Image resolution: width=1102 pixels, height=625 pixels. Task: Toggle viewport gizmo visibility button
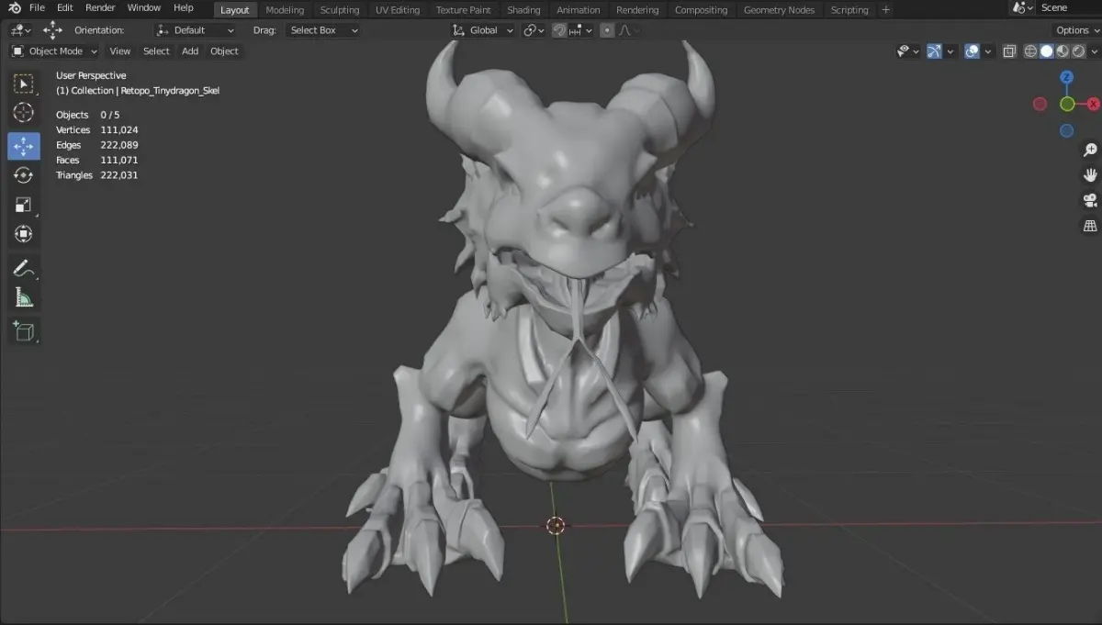click(934, 51)
